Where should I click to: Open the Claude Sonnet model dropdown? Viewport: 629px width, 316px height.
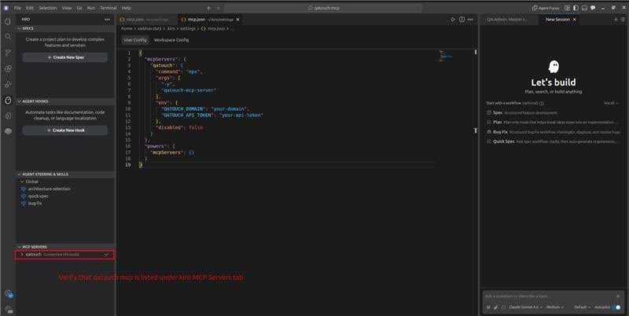pyautogui.click(x=525, y=307)
